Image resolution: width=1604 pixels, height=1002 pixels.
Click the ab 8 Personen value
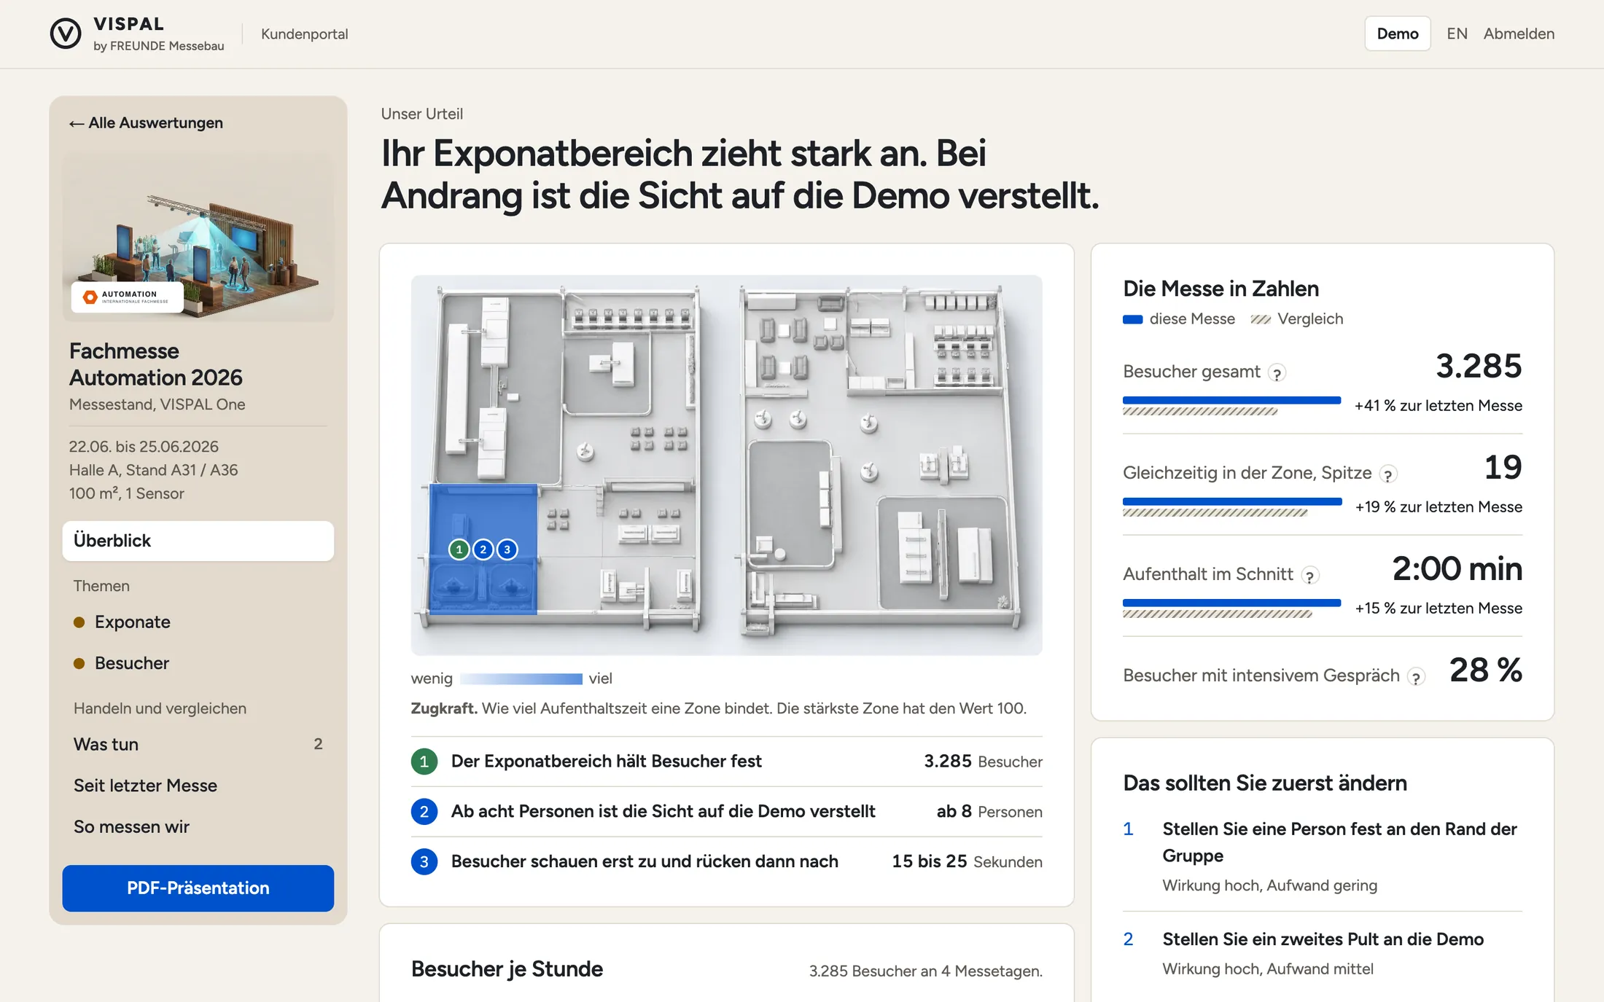tap(989, 812)
